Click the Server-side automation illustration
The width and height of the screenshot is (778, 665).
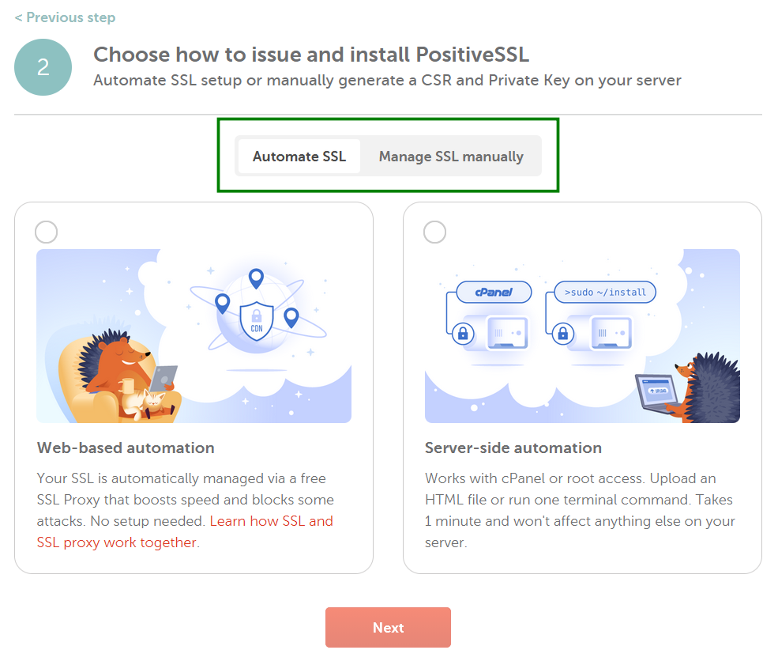click(x=582, y=336)
